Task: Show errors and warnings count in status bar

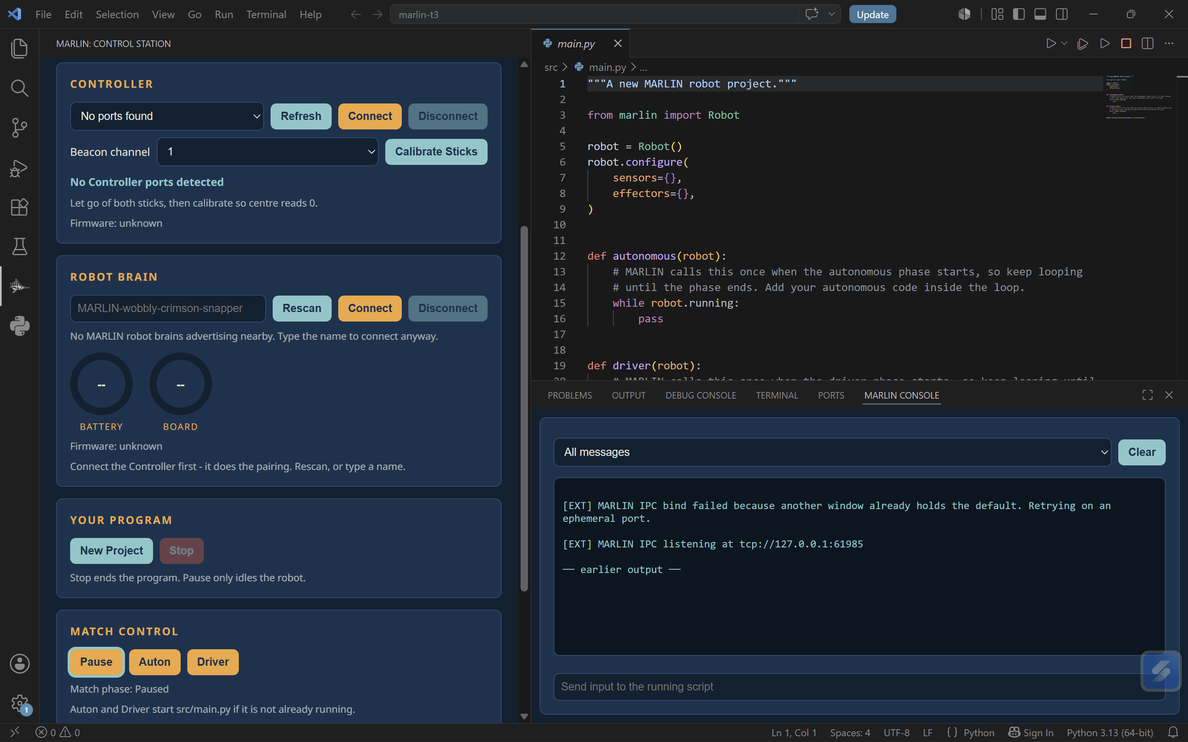Action: [x=58, y=733]
